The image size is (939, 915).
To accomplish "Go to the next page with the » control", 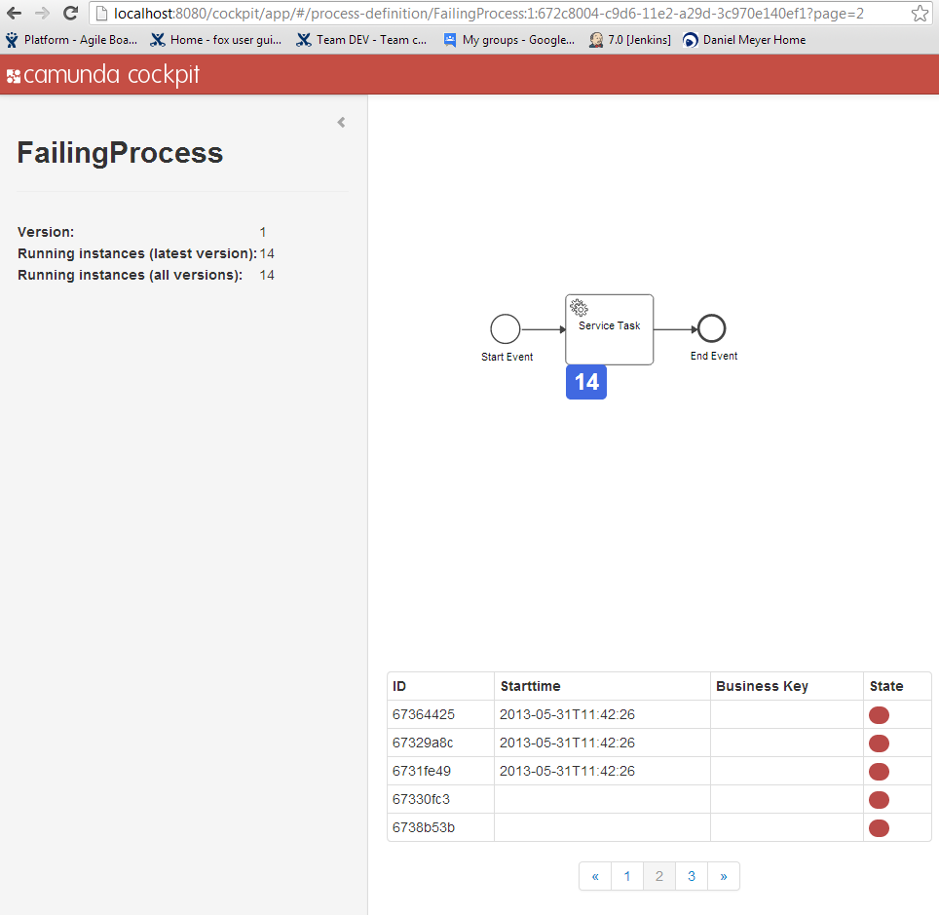I will pos(724,875).
